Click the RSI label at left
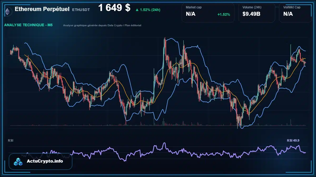This screenshot has height=177, width=316. [x=11, y=141]
